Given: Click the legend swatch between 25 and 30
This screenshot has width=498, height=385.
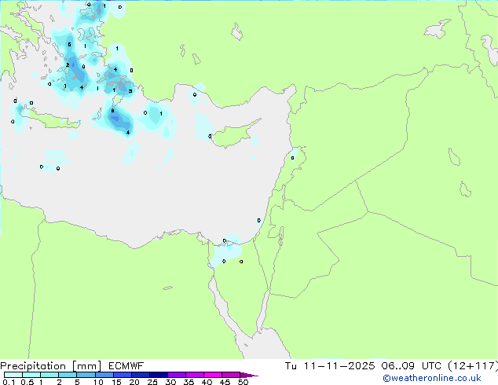Looking at the screenshot, I should 159,375.
